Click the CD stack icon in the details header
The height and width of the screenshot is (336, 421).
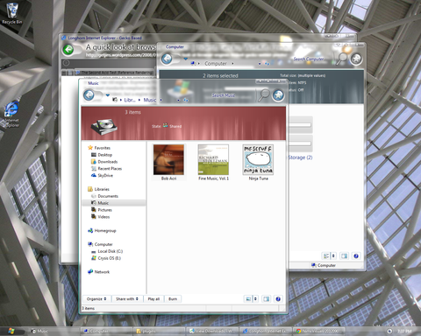pyautogui.click(x=103, y=127)
